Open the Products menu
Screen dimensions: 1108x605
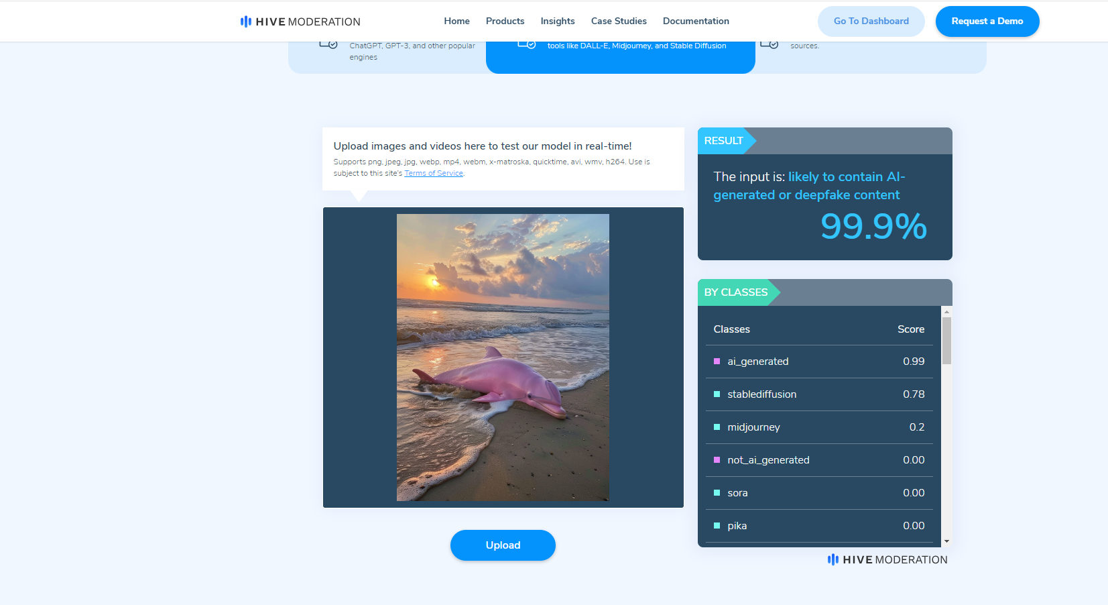(x=505, y=21)
